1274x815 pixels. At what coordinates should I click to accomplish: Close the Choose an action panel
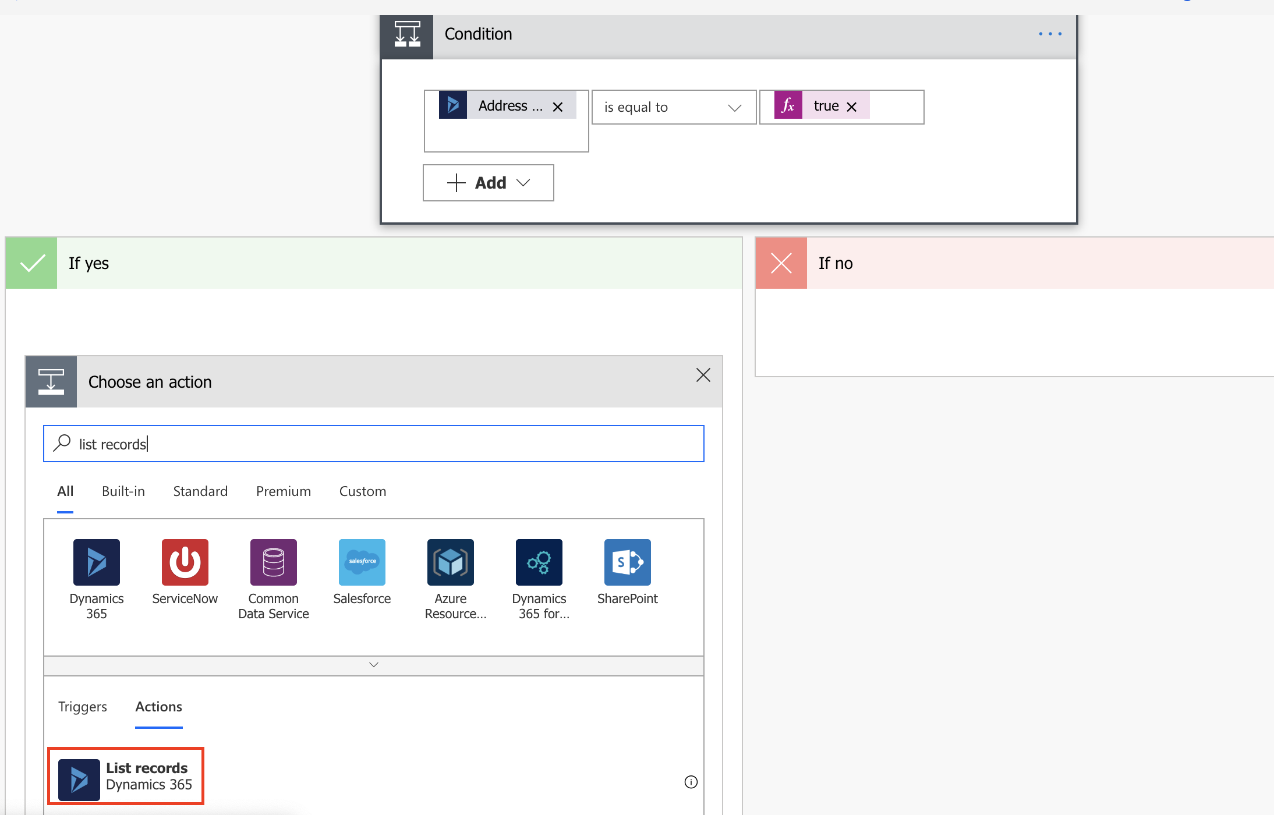703,375
